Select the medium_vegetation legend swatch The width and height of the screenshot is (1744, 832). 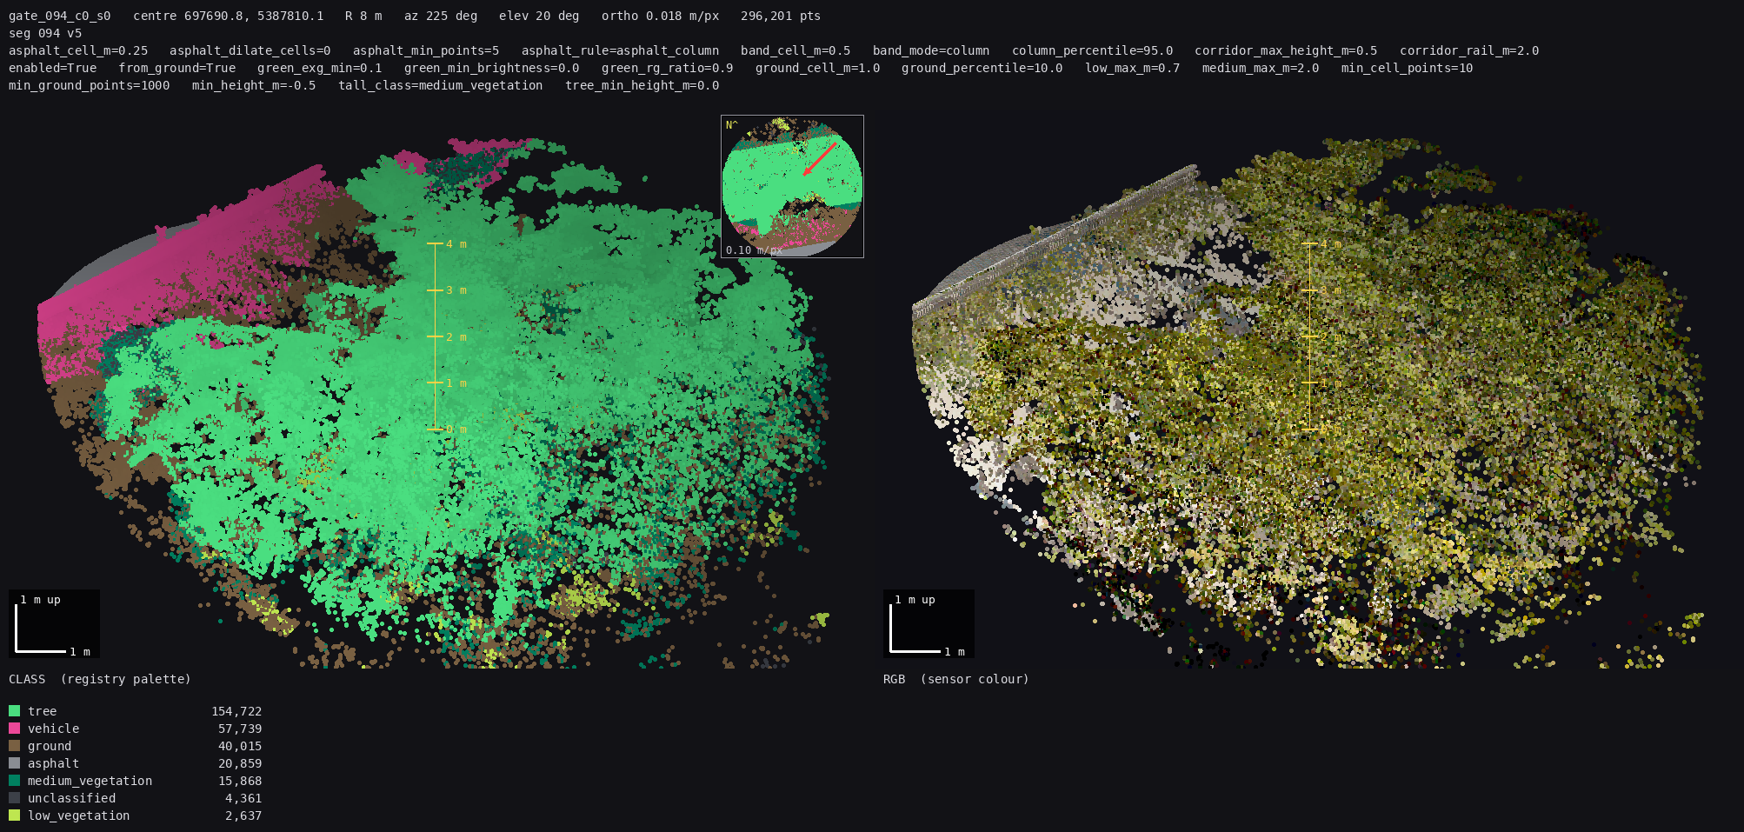[14, 781]
